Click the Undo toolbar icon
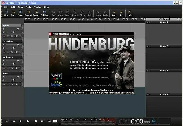 (98, 13)
